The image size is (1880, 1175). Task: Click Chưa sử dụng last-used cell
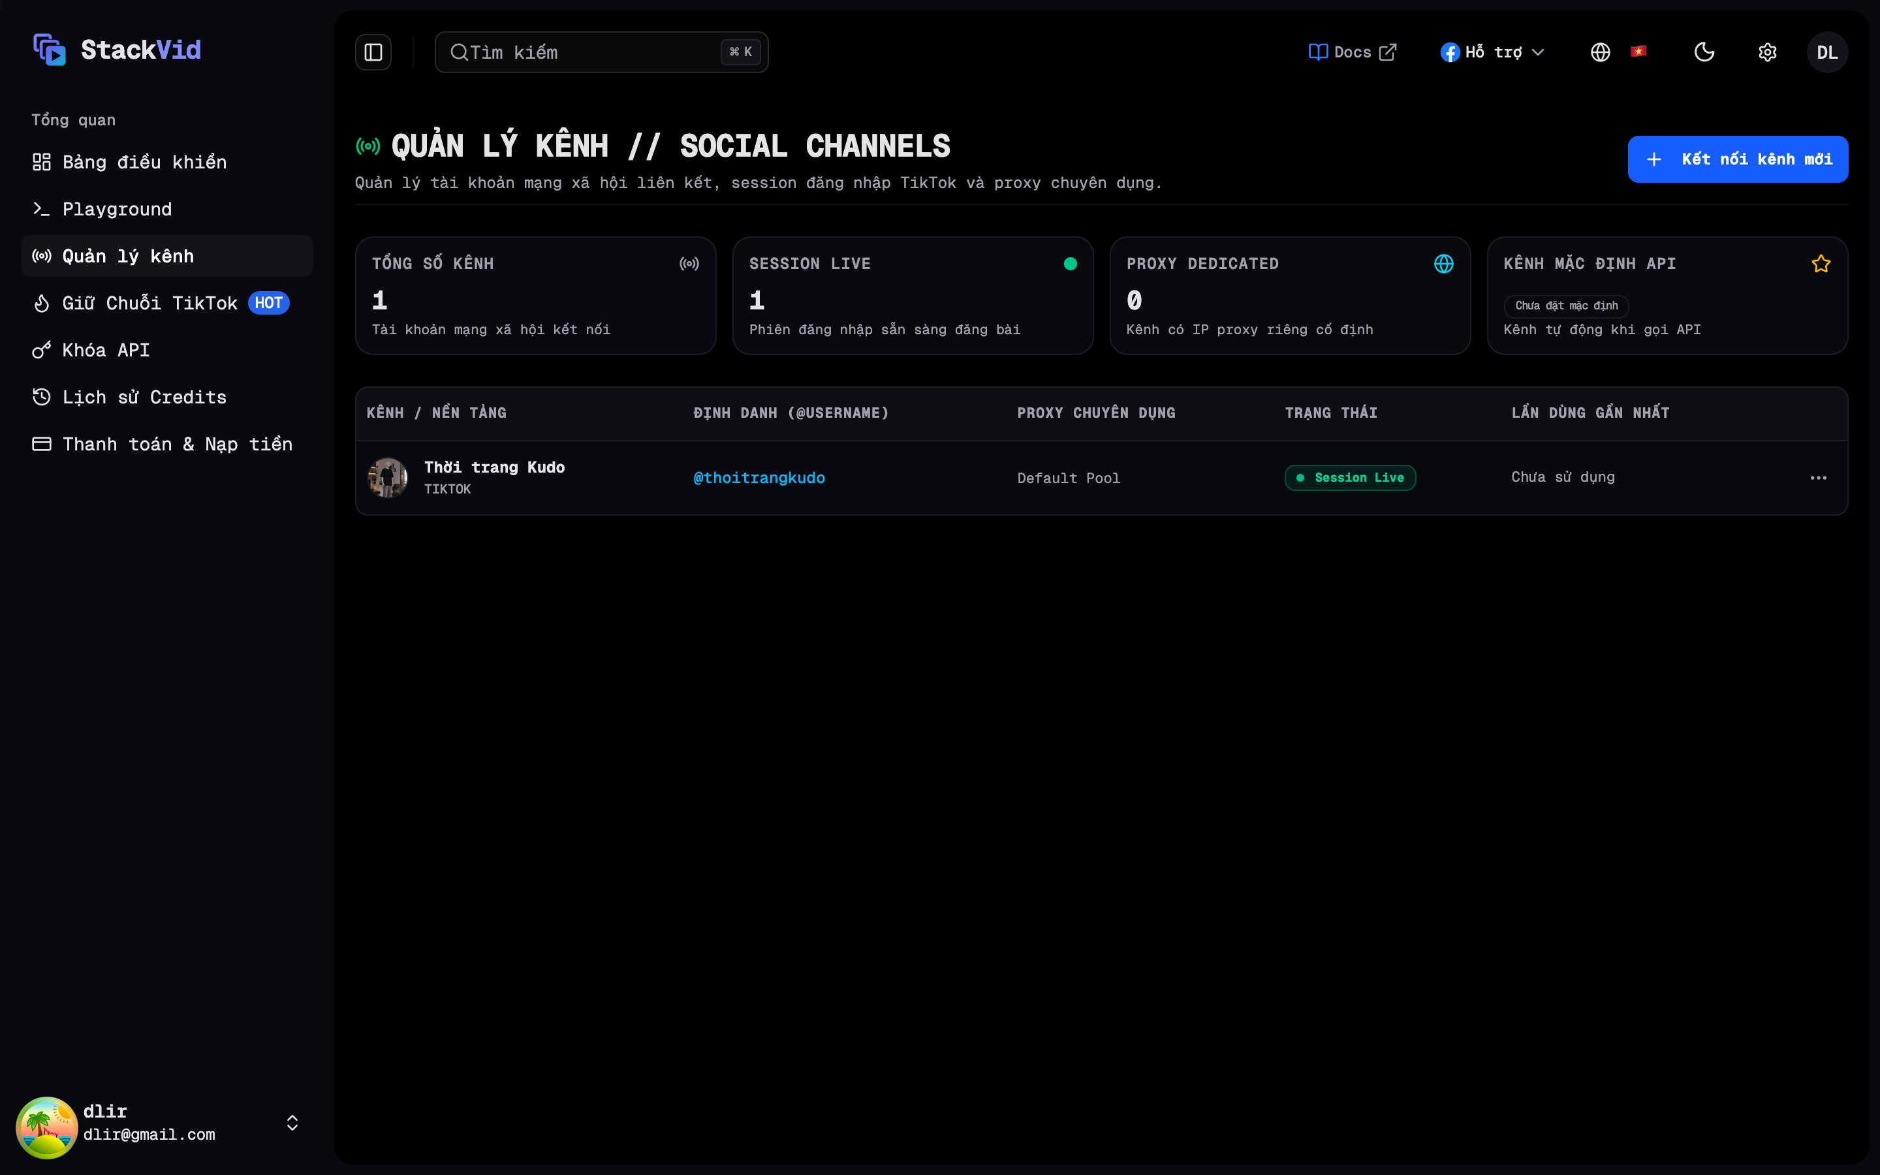[x=1562, y=477]
